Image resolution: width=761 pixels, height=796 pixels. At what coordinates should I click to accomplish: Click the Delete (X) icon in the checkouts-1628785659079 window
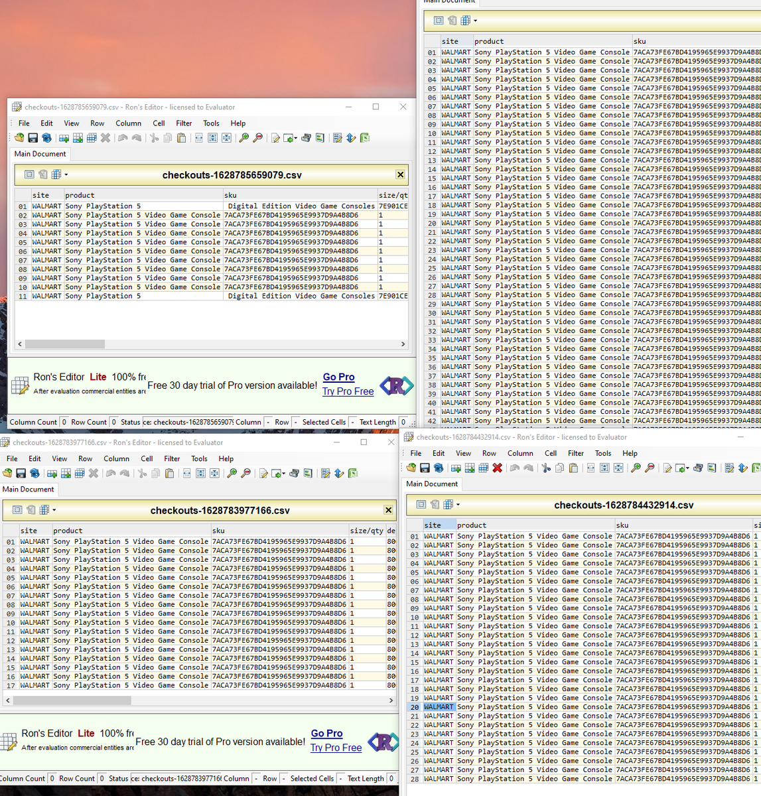click(105, 138)
